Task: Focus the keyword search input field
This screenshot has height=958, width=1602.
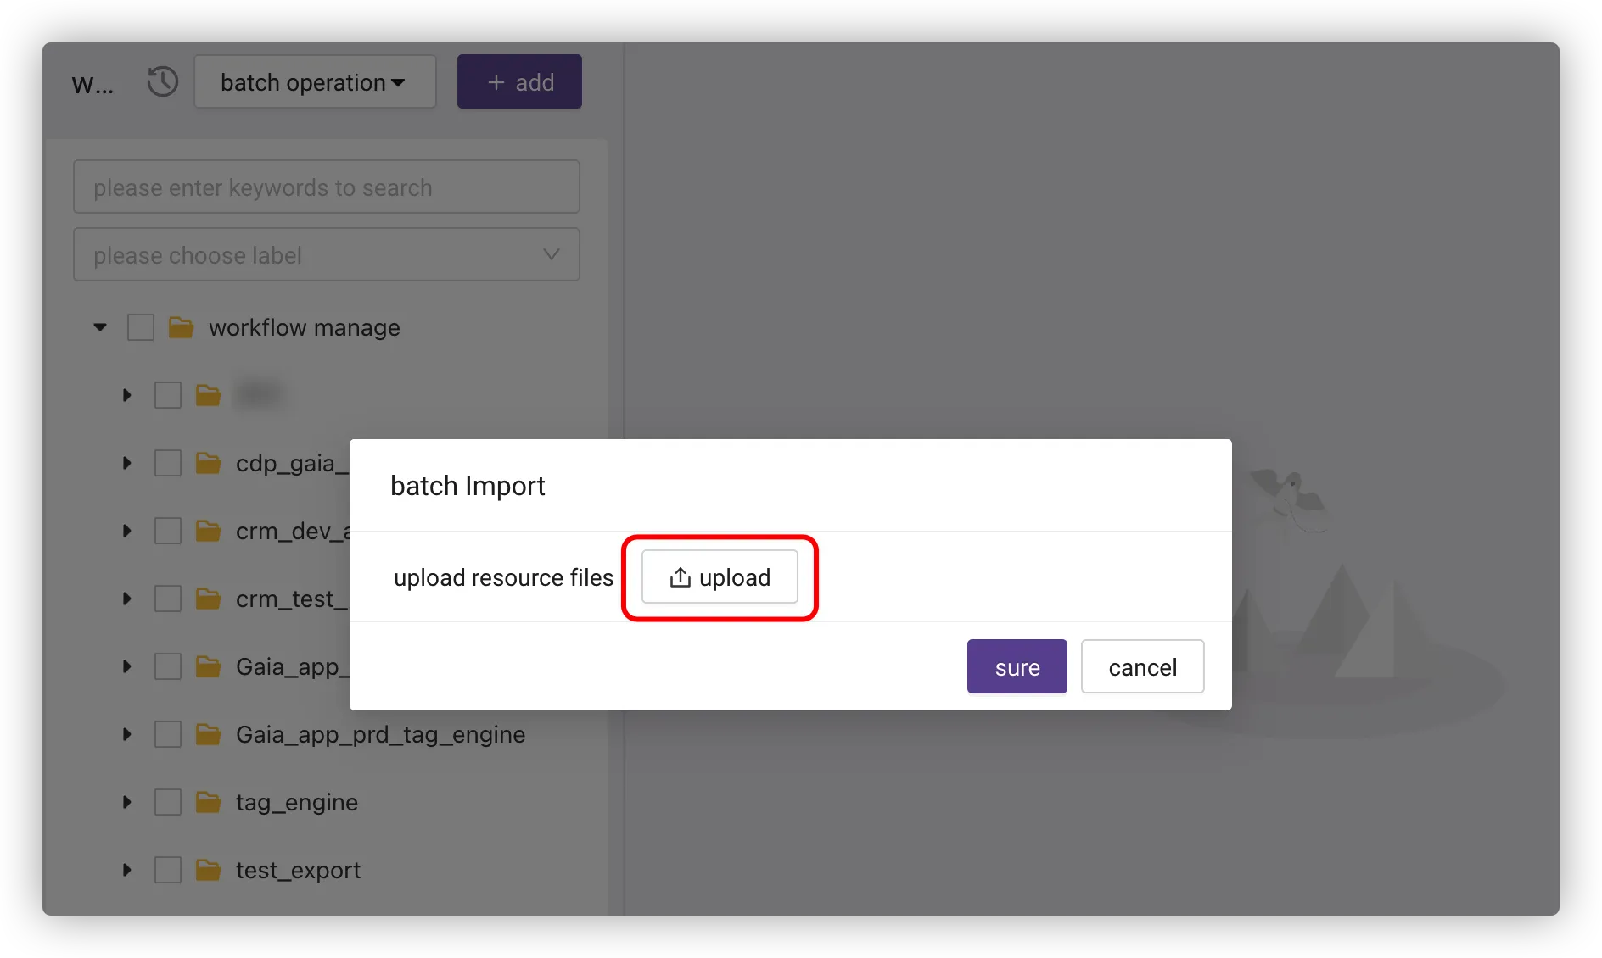Action: [326, 187]
